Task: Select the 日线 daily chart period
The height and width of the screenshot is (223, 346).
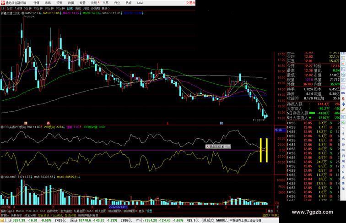Action: pyautogui.click(x=70, y=8)
